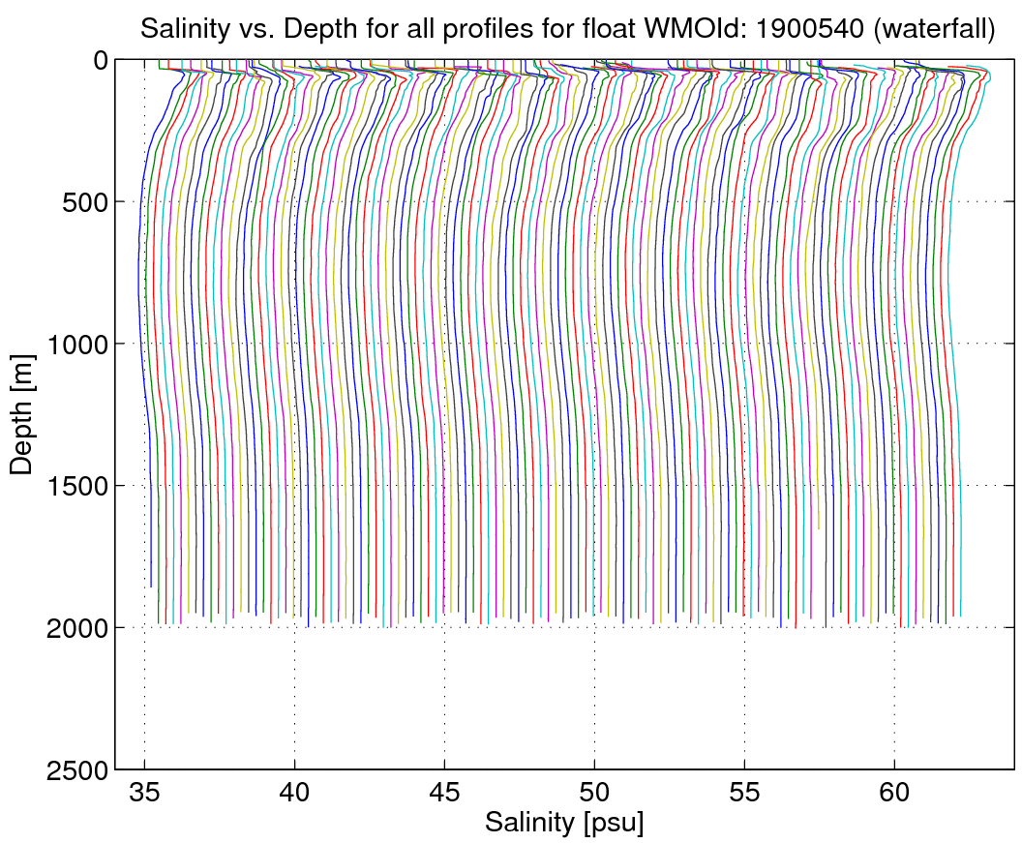Click the y-axis tick label 1000
The image size is (1022, 843).
(x=76, y=345)
